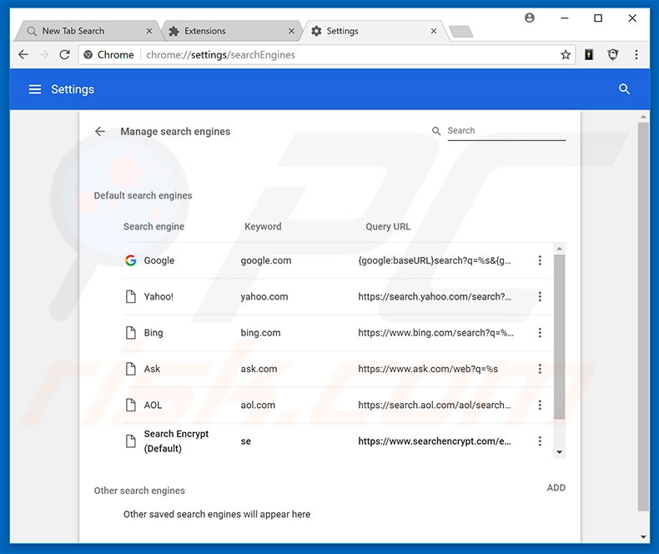Select the Yahoo! search engine name

[158, 297]
